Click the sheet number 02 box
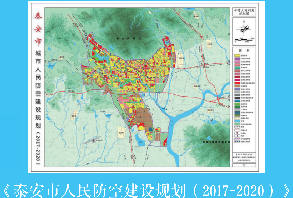 [244, 165]
